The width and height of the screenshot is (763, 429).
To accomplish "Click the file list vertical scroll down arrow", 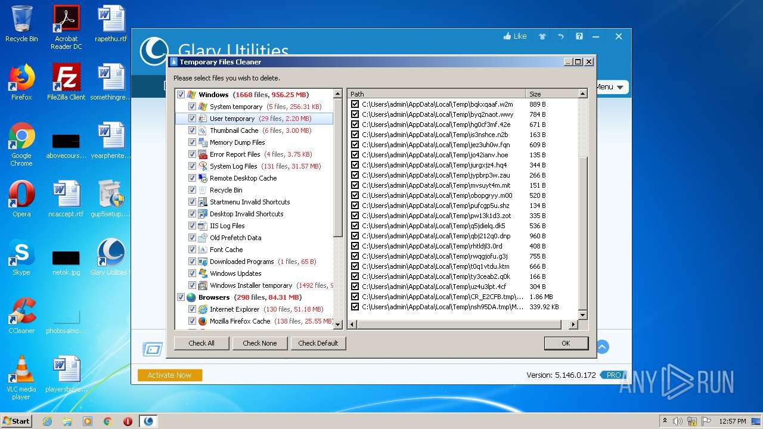I will [x=582, y=315].
